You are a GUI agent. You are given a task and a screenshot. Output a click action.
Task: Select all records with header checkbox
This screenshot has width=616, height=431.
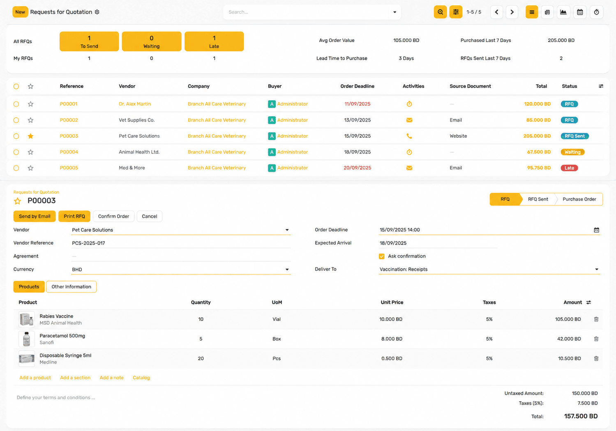click(16, 86)
